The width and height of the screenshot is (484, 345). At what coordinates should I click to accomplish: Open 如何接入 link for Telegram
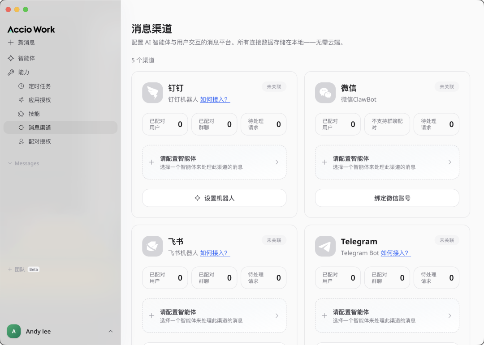[396, 253]
